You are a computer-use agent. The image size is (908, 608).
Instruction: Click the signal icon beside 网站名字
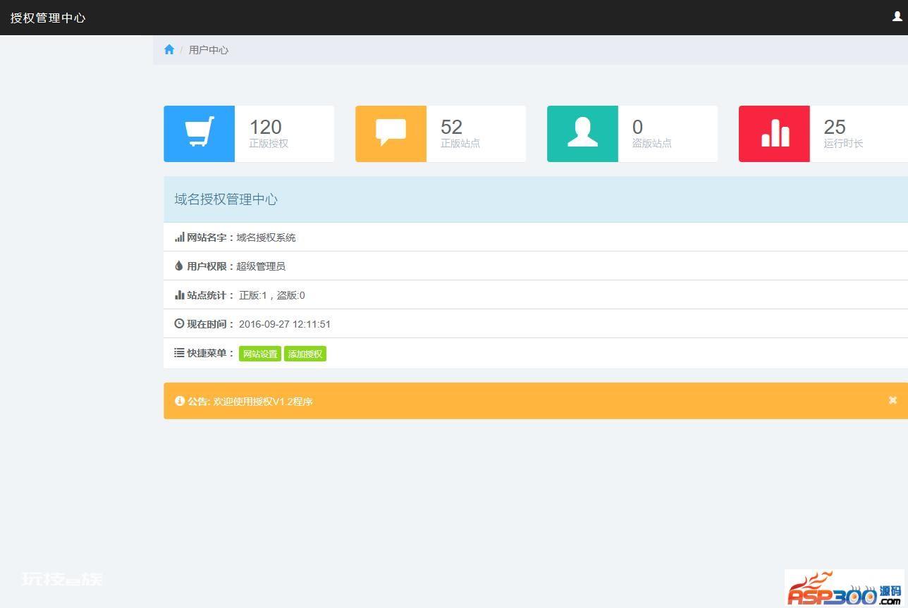pyautogui.click(x=180, y=237)
